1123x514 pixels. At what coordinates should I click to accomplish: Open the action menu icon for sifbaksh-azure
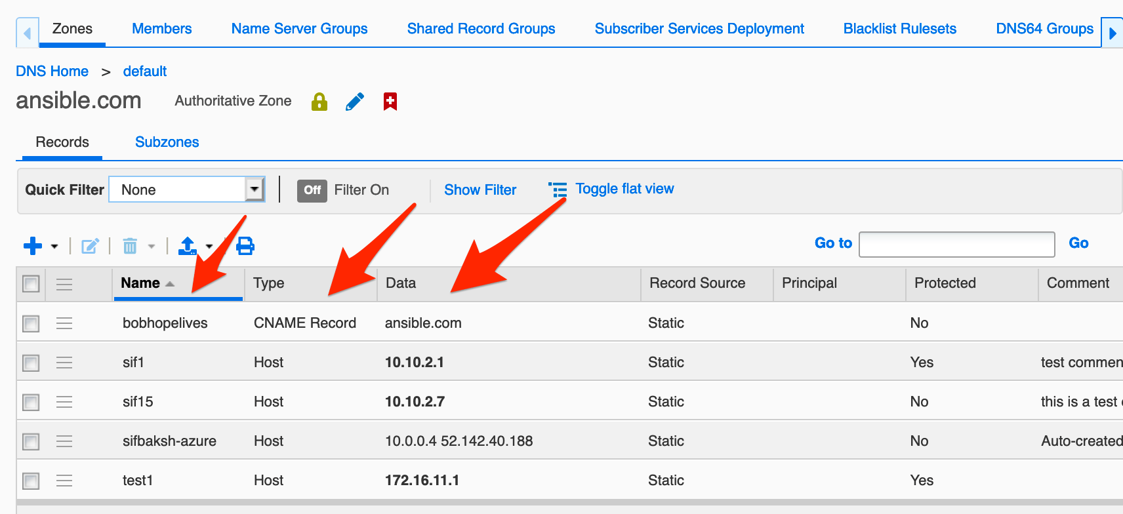pos(64,441)
